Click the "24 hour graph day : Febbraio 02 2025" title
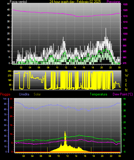 pos(75,2)
